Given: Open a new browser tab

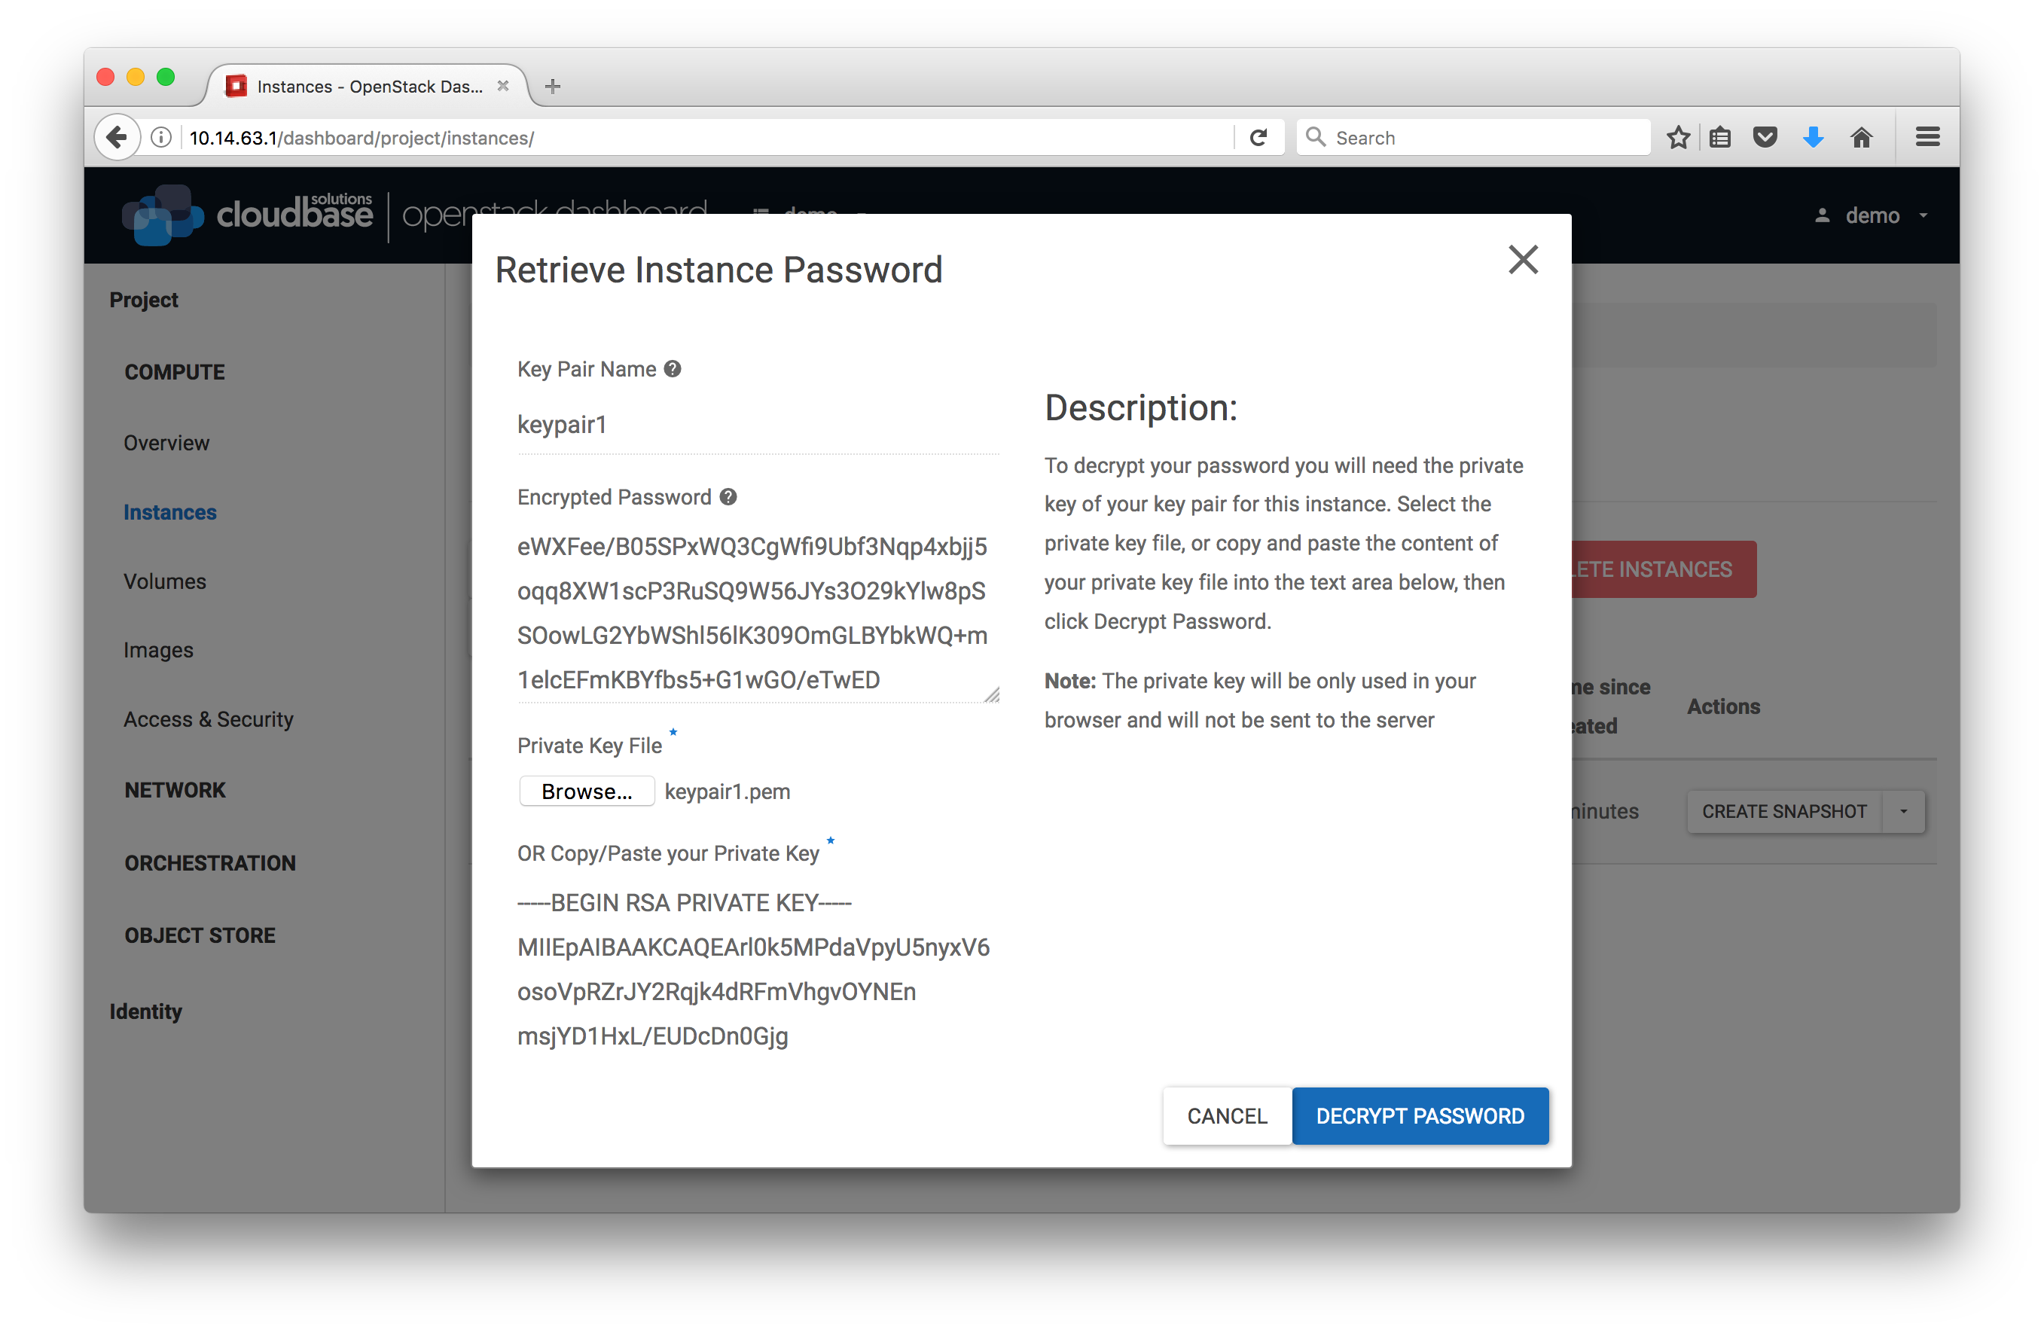Looking at the screenshot, I should pyautogui.click(x=553, y=86).
